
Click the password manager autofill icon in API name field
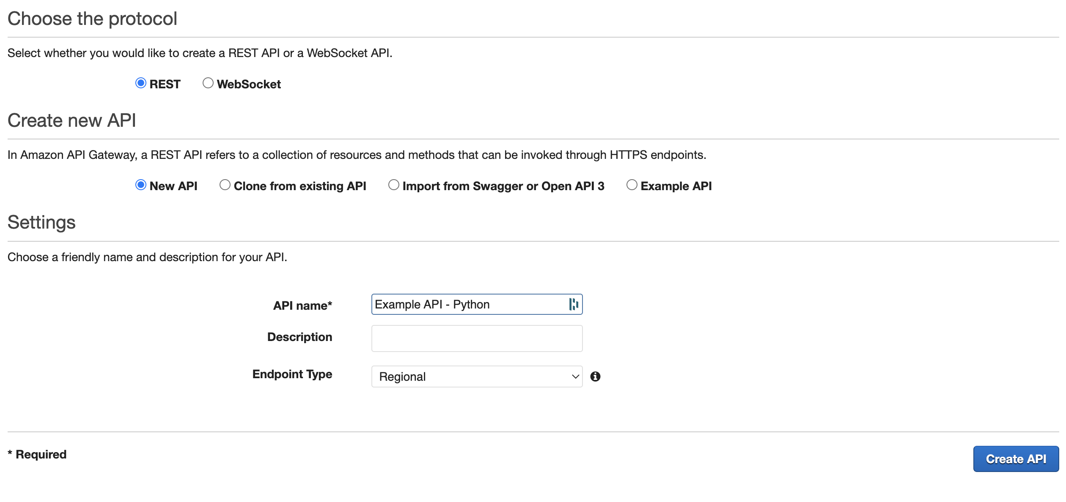coord(574,304)
